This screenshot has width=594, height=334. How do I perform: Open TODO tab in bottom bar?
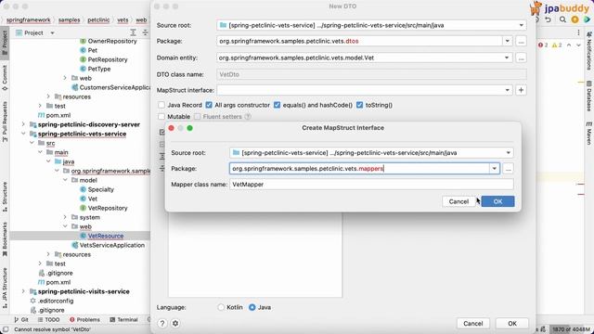48,319
